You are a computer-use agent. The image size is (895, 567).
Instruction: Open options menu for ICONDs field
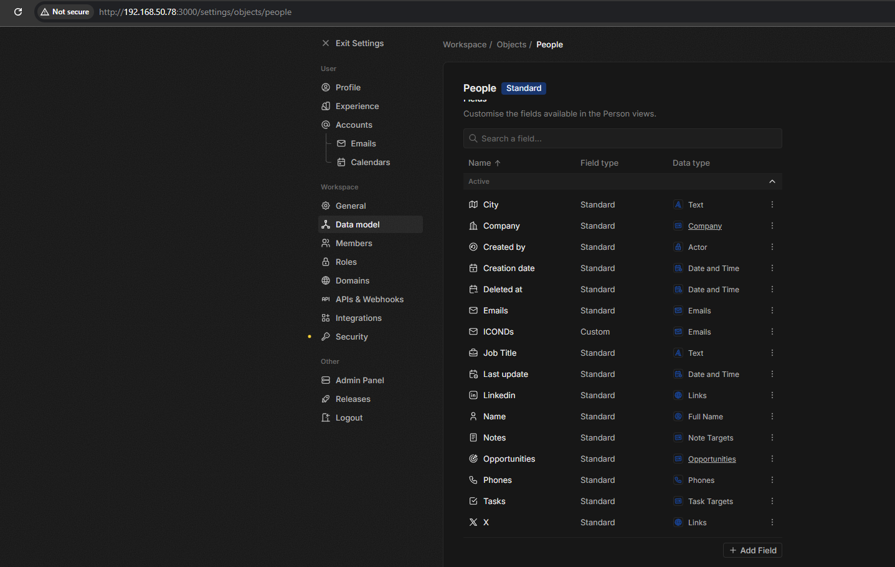(x=772, y=331)
